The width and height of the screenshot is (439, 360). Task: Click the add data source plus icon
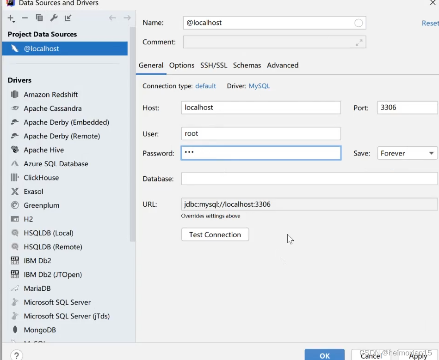coord(11,18)
